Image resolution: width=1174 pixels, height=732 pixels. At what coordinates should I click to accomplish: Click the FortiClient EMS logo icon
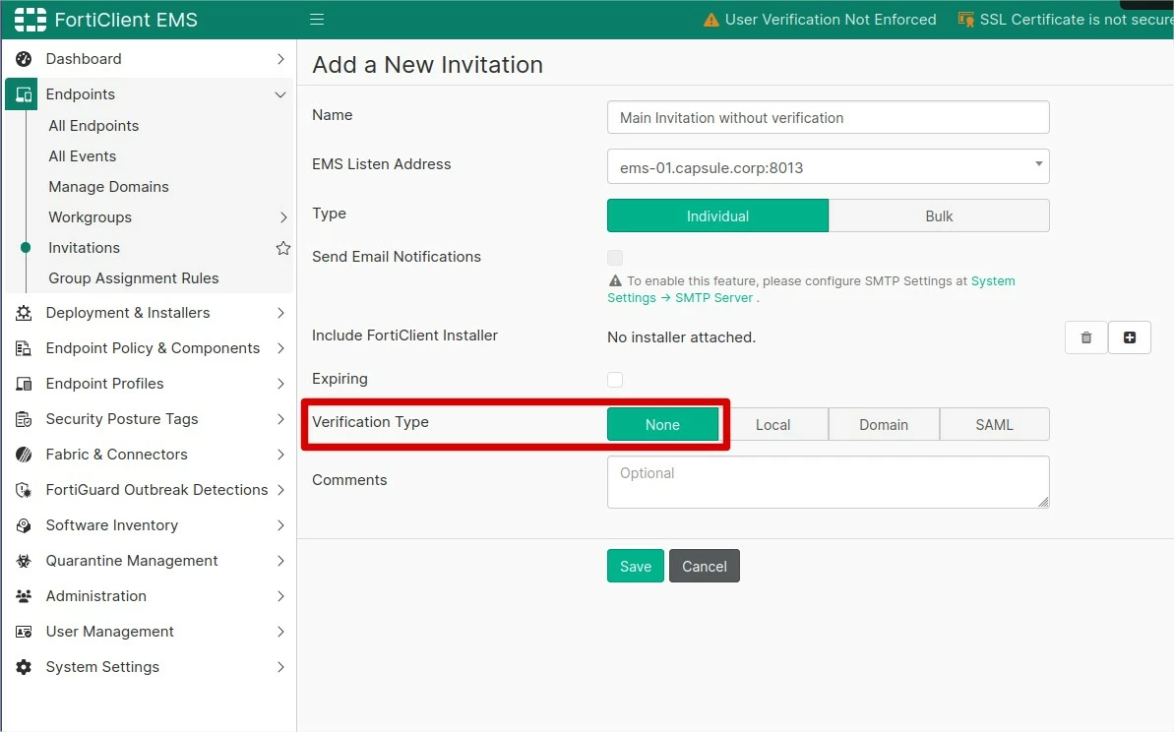click(30, 20)
